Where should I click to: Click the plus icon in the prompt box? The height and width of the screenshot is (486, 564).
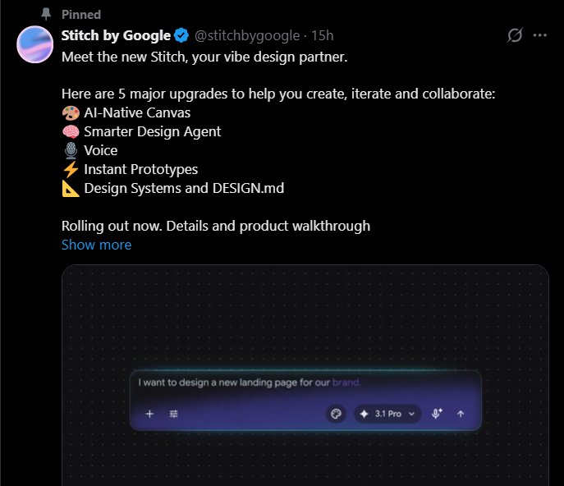click(x=149, y=414)
